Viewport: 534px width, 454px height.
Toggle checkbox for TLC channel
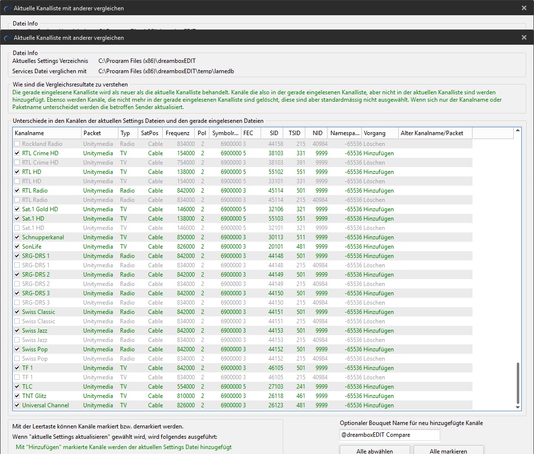tap(18, 387)
